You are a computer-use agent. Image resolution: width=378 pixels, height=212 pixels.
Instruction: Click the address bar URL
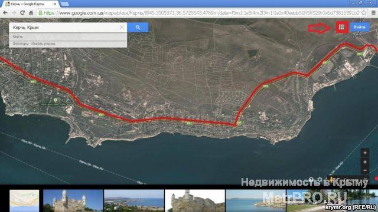[x=201, y=13]
